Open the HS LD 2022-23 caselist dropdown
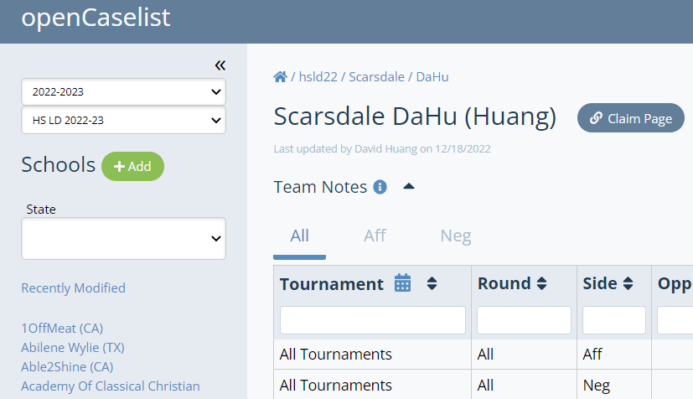693x399 pixels. click(123, 120)
